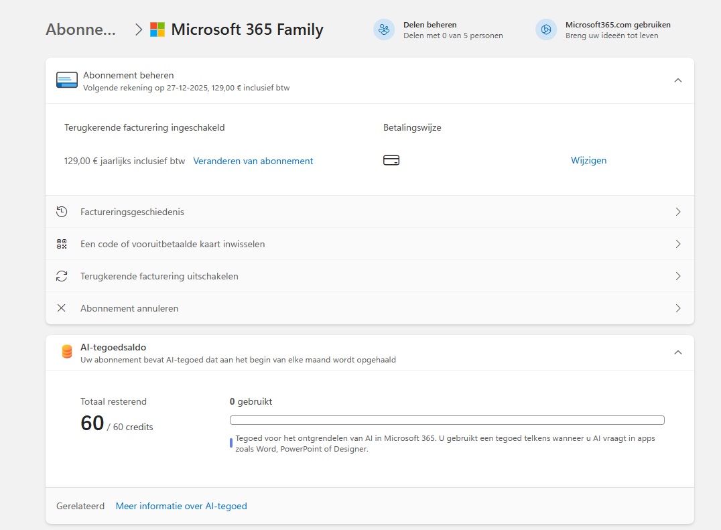Viewport: 721px width, 530px height.
Task: Click the breadcrumb arrow before Microsoft 365 Family
Action: [139, 30]
